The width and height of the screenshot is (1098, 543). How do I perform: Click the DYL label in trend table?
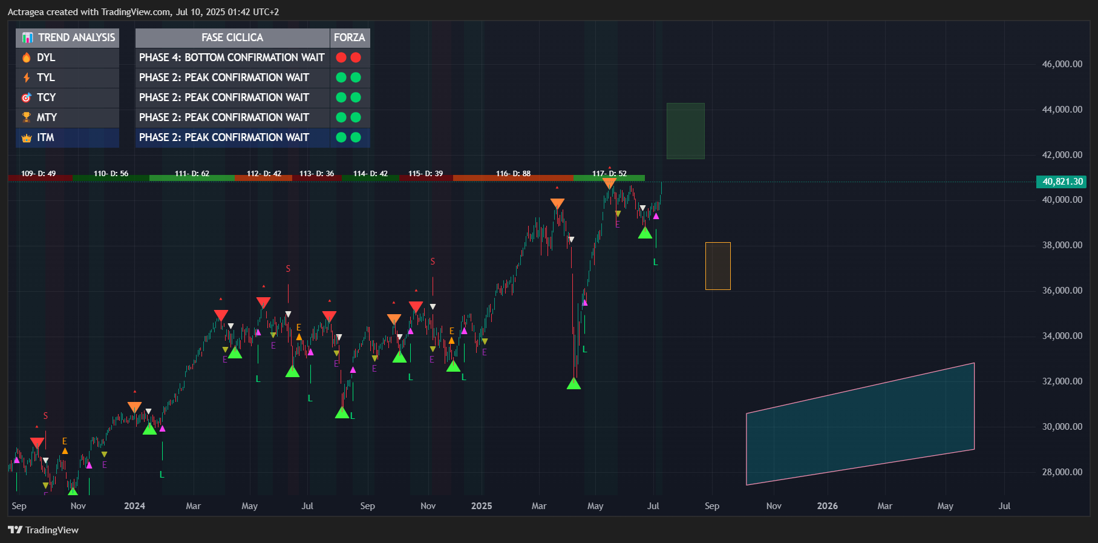pyautogui.click(x=46, y=58)
